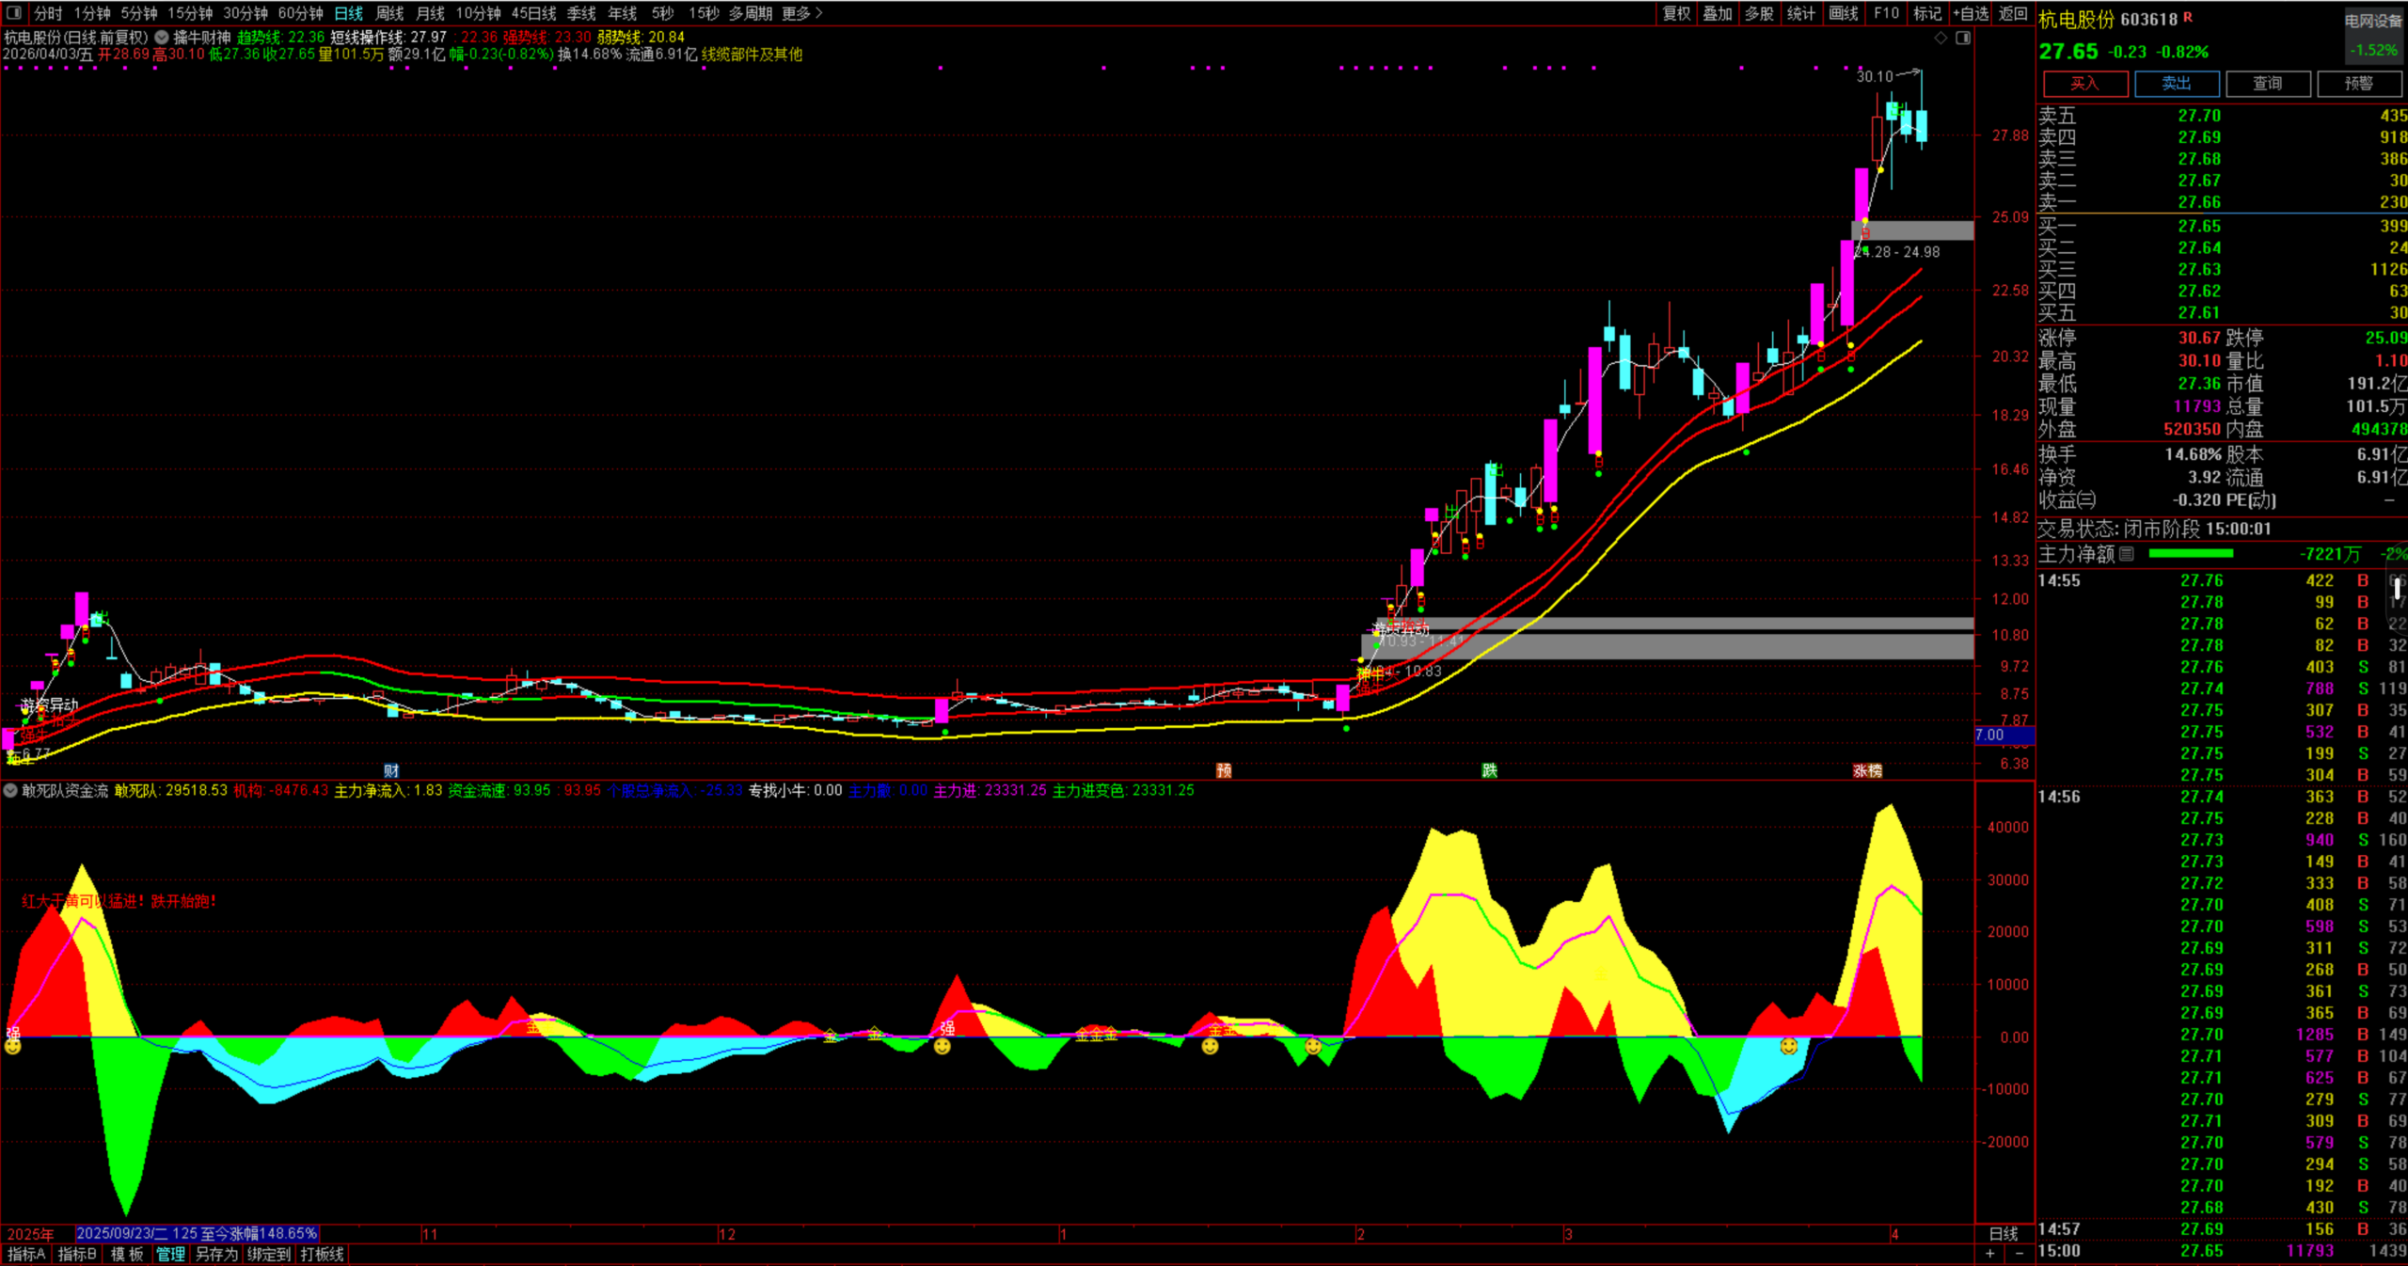Click the diamond marker icon above chart
Image resolution: width=2408 pixels, height=1266 pixels.
[1941, 38]
